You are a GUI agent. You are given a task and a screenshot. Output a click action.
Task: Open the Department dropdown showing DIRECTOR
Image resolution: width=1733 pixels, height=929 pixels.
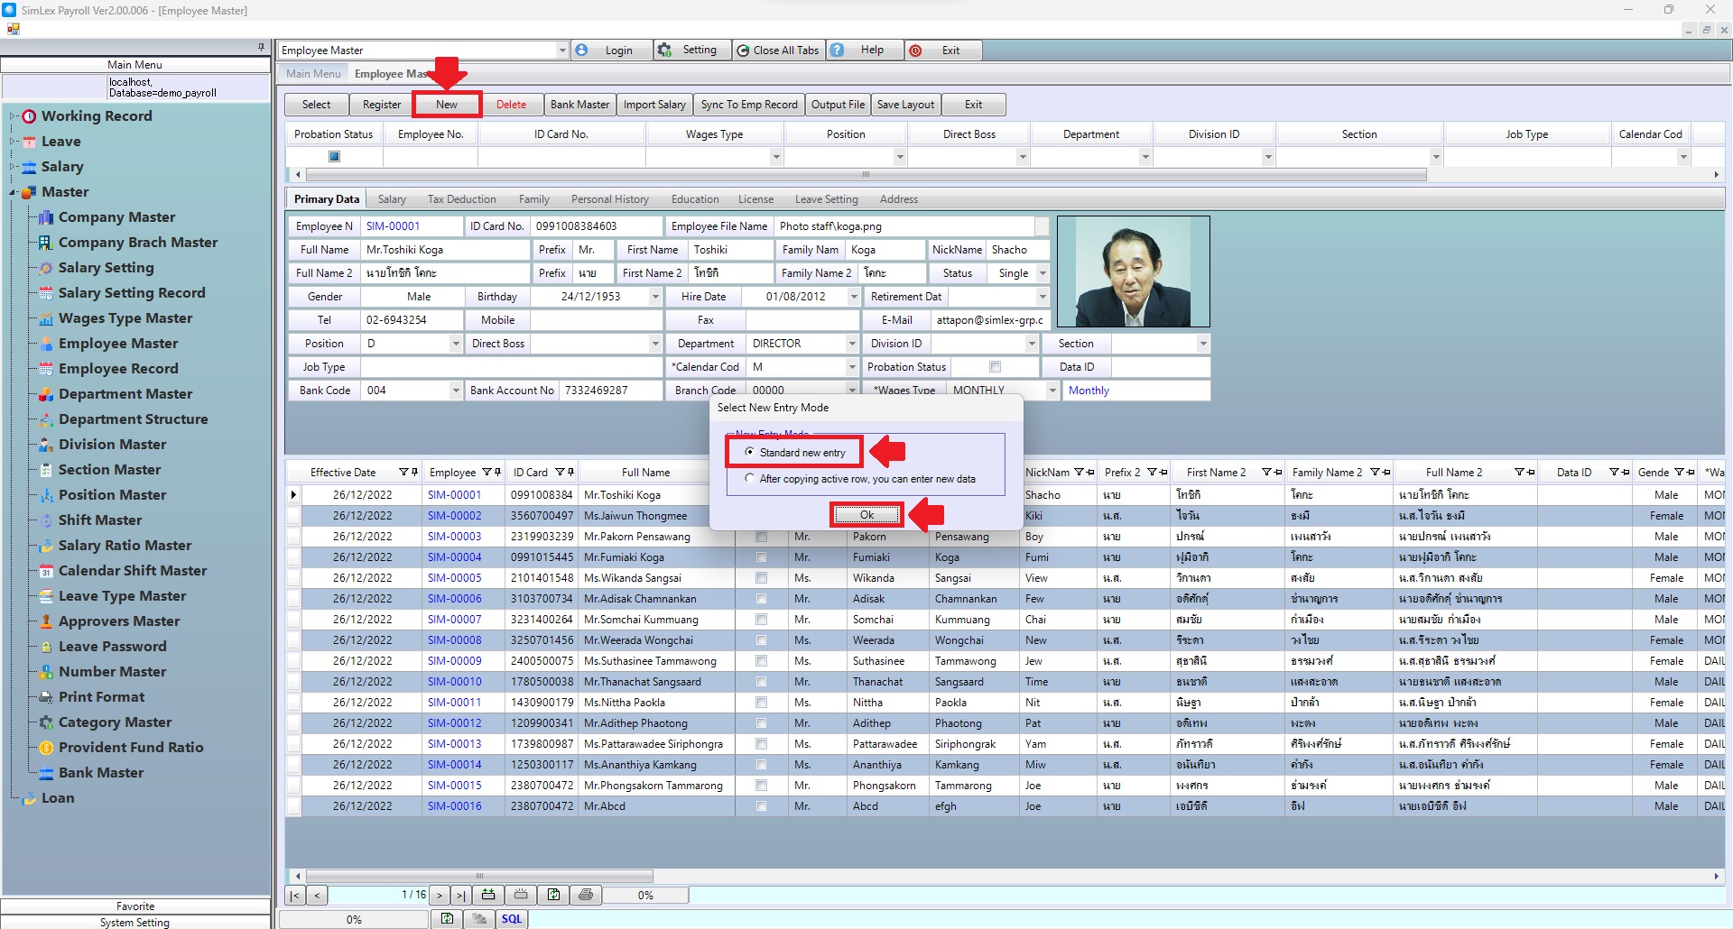click(851, 344)
